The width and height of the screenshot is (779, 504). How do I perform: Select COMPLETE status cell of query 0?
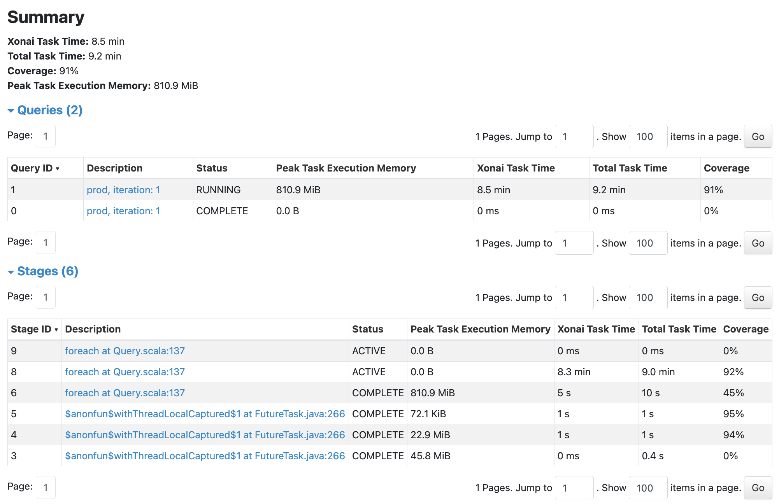click(233, 211)
